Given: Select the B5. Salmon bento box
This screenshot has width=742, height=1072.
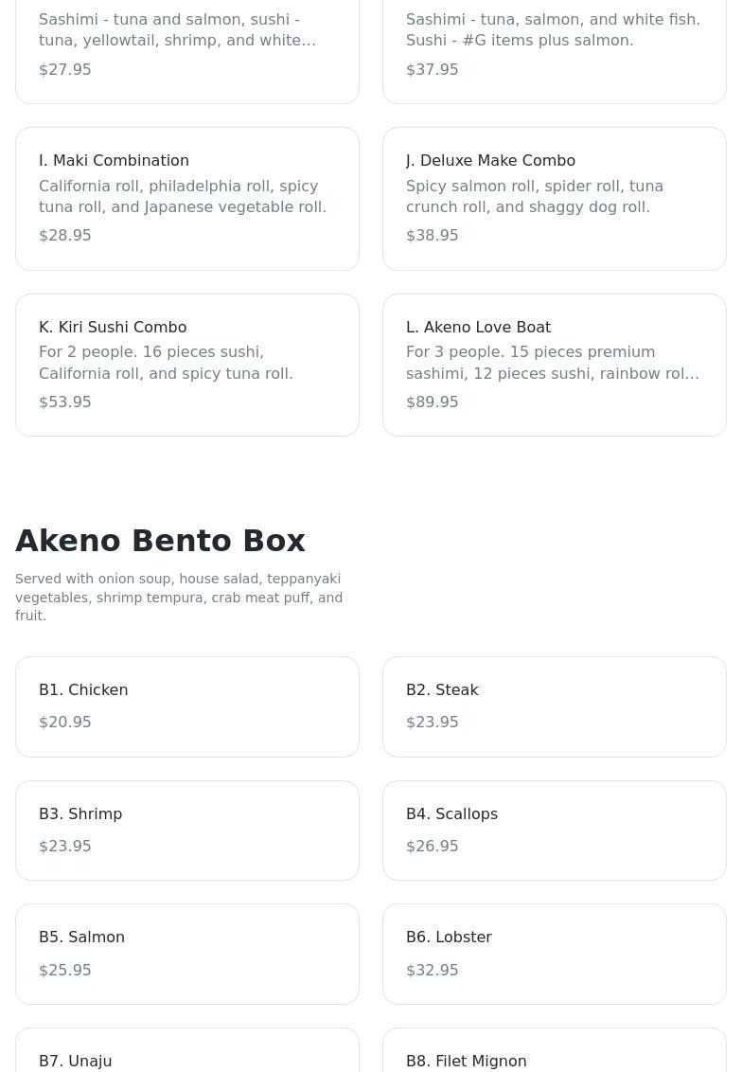Looking at the screenshot, I should click(187, 954).
